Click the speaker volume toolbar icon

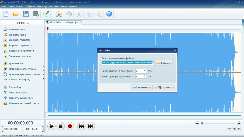click(x=59, y=14)
